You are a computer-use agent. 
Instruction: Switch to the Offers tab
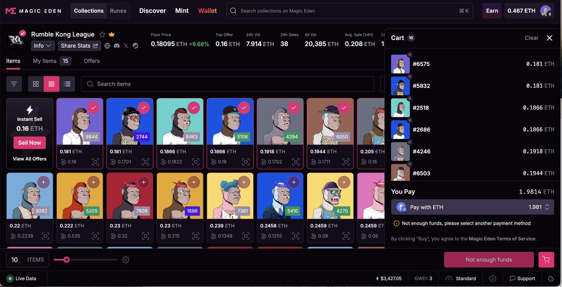92,61
